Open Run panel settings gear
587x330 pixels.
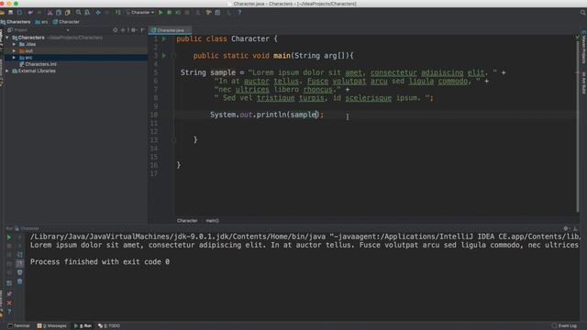click(x=566, y=228)
